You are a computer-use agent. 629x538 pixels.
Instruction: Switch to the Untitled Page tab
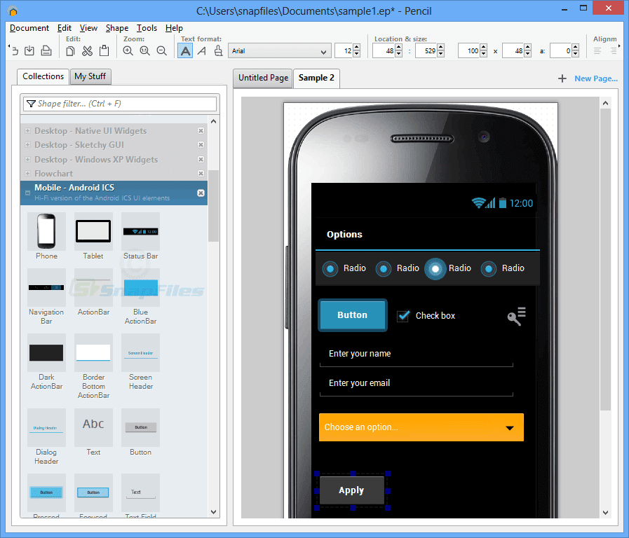click(x=262, y=78)
